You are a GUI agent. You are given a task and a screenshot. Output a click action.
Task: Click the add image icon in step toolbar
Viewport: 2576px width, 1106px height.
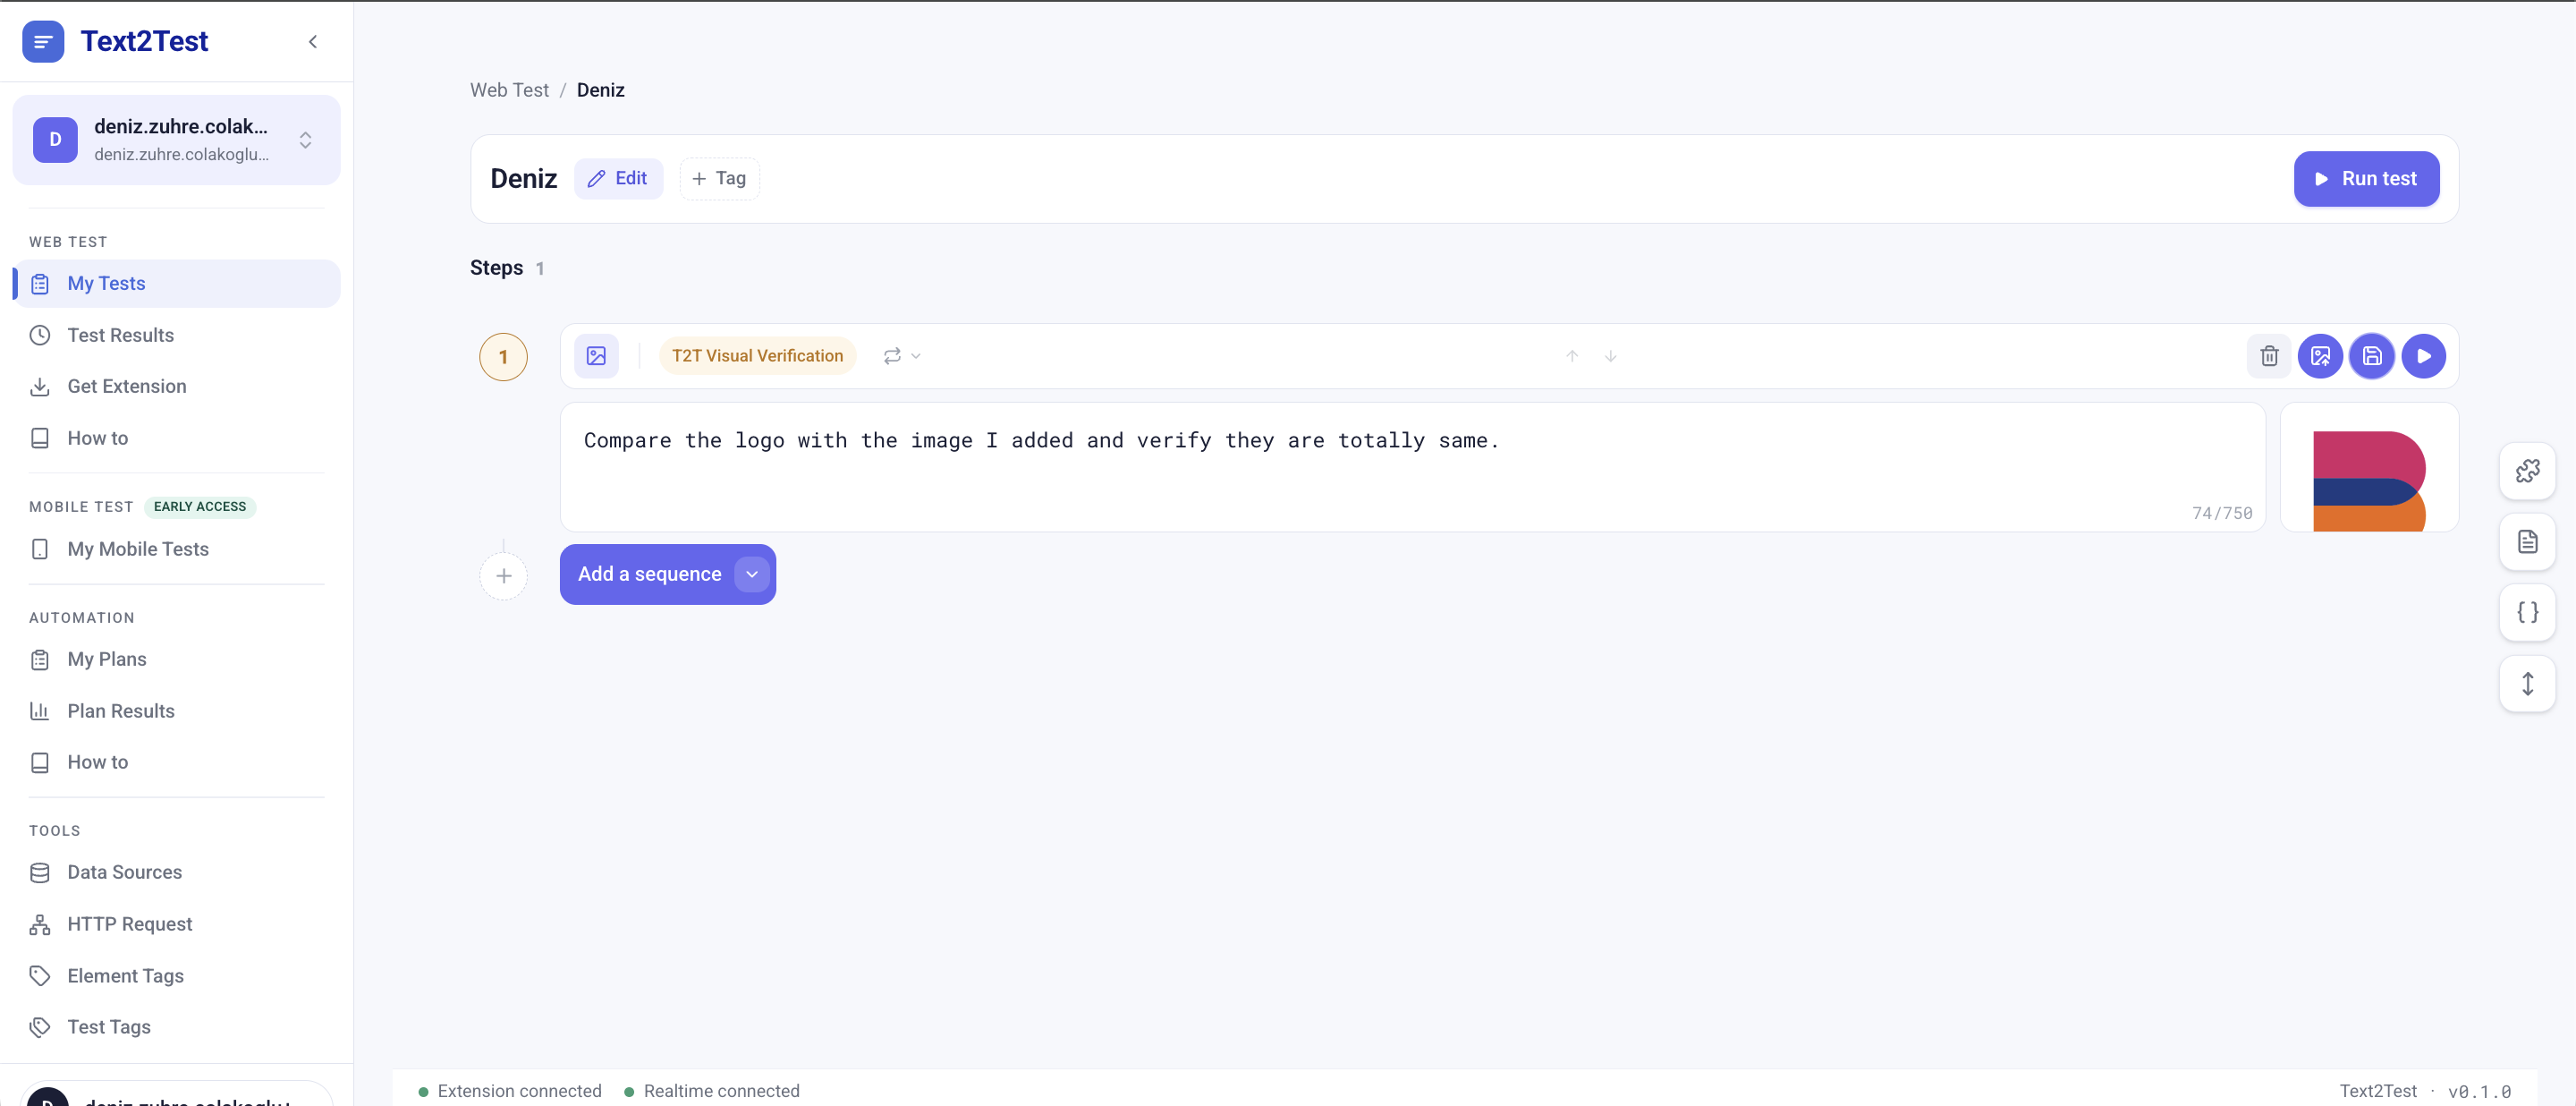click(2320, 356)
